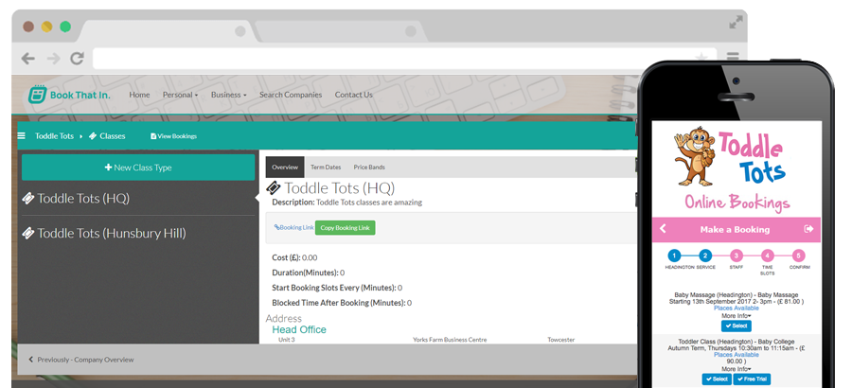The width and height of the screenshot is (852, 388).
Task: Tap Free Trial button for Toddler Class
Action: 752,379
